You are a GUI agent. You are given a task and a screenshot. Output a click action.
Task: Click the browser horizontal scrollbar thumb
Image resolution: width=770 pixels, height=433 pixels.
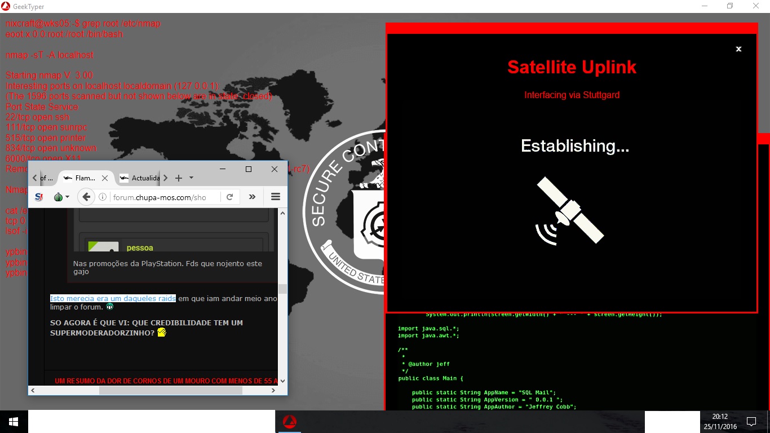[171, 390]
